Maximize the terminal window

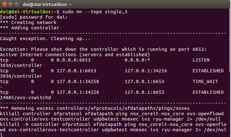point(16,4)
